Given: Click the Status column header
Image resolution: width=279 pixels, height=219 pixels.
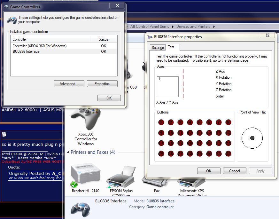Looking at the screenshot, I should [104, 39].
